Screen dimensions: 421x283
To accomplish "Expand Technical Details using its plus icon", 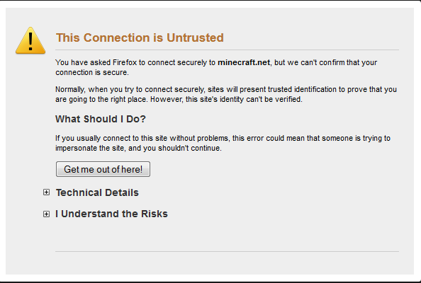I will (x=47, y=192).
